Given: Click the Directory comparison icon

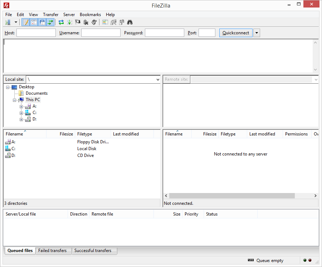Looking at the screenshot, I should coord(105,22).
